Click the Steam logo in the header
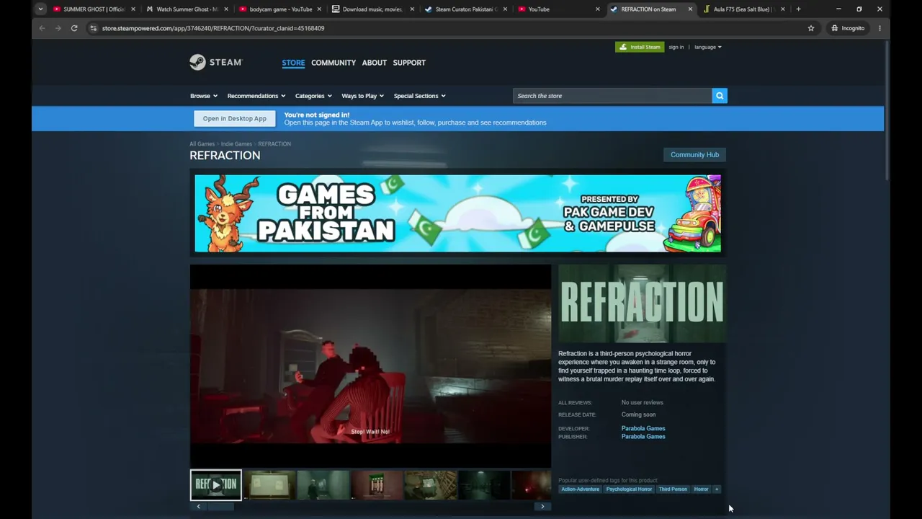 point(216,63)
